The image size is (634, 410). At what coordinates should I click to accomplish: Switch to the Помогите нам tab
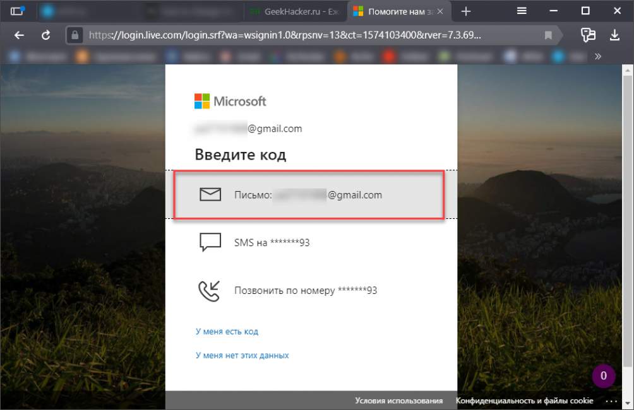click(394, 12)
